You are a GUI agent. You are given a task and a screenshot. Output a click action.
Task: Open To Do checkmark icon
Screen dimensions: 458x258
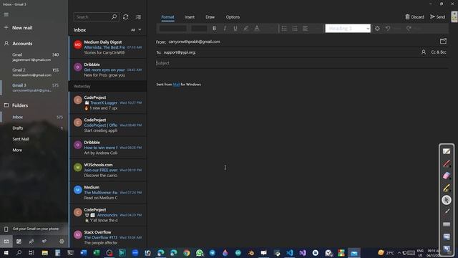[x=44, y=242]
